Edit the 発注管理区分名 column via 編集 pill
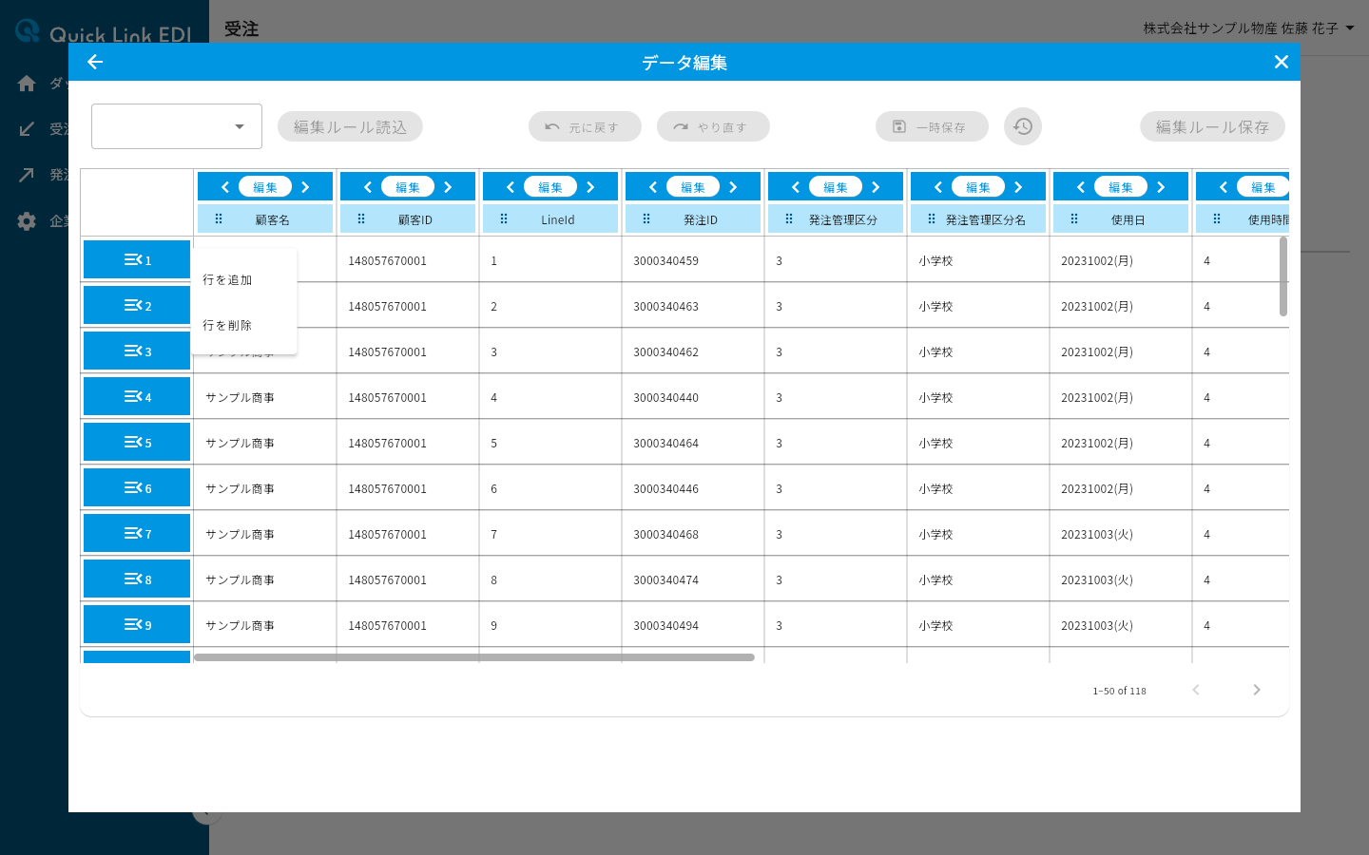The width and height of the screenshot is (1369, 855). [x=978, y=187]
